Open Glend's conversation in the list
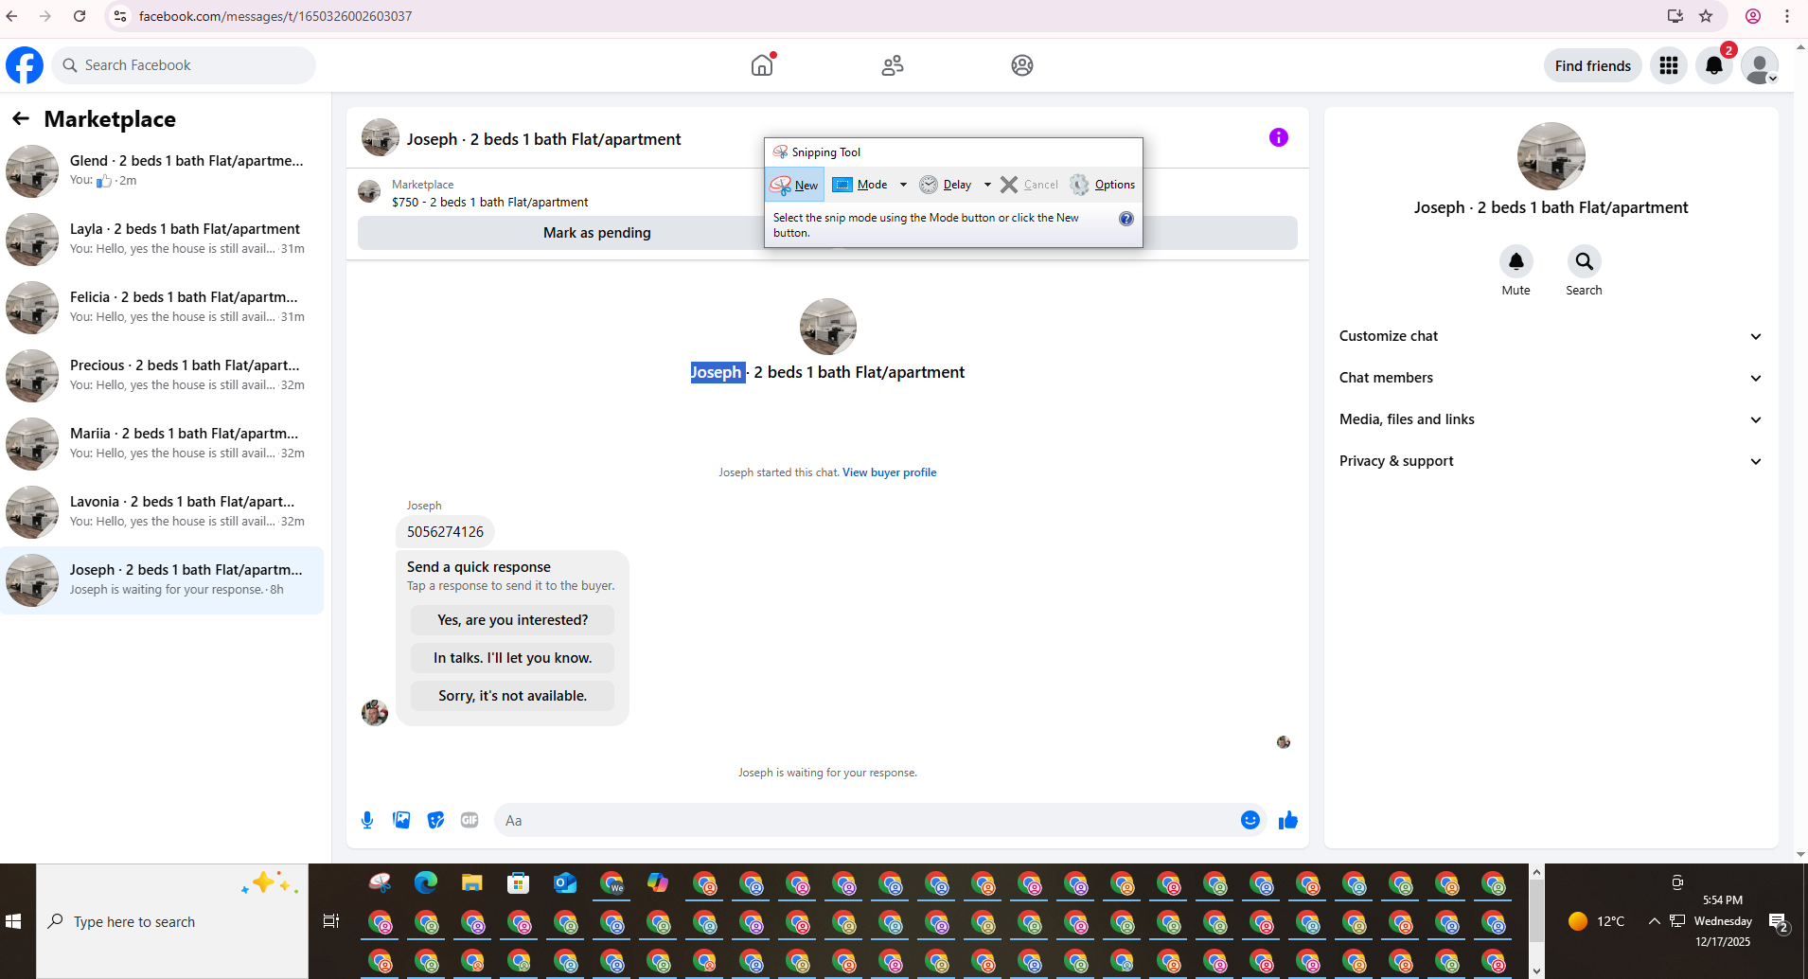 point(162,170)
